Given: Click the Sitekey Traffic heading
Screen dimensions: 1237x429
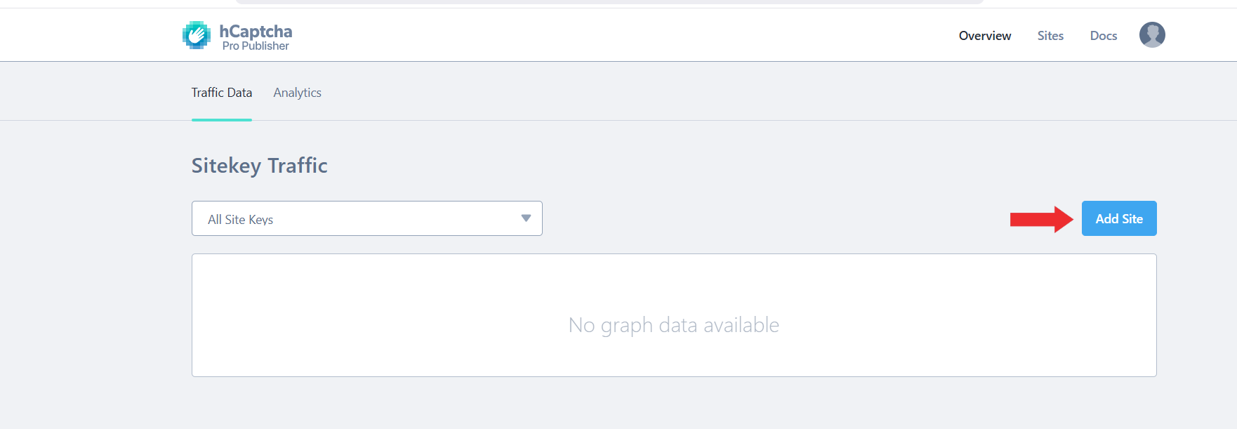Looking at the screenshot, I should click(x=259, y=166).
